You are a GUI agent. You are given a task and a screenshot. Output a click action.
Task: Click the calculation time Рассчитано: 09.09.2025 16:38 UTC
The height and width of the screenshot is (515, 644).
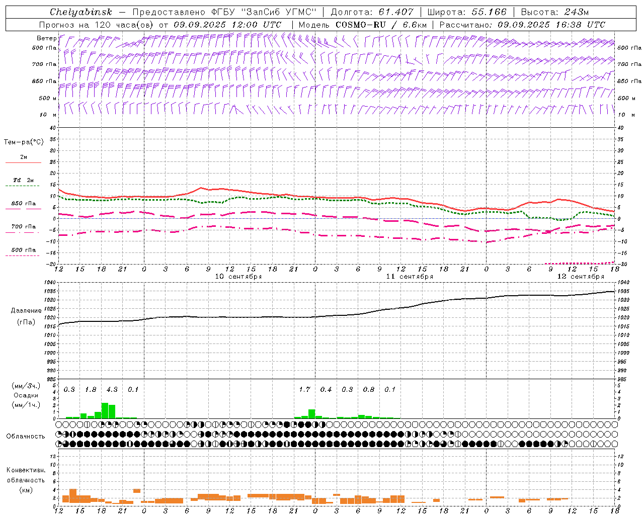click(522, 25)
